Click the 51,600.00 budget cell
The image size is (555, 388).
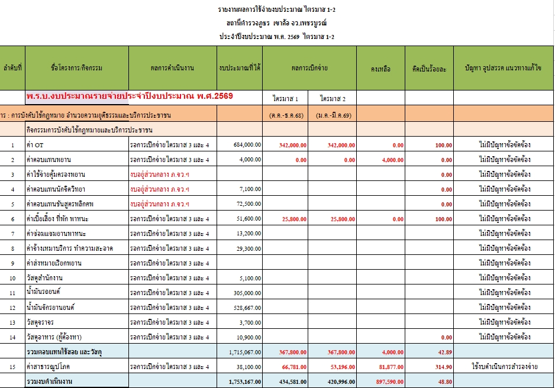tap(240, 219)
